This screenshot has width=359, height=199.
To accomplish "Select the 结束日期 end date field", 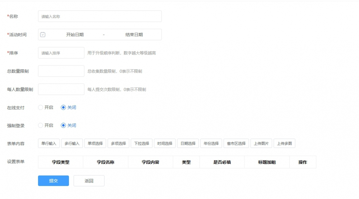I will tap(134, 35).
